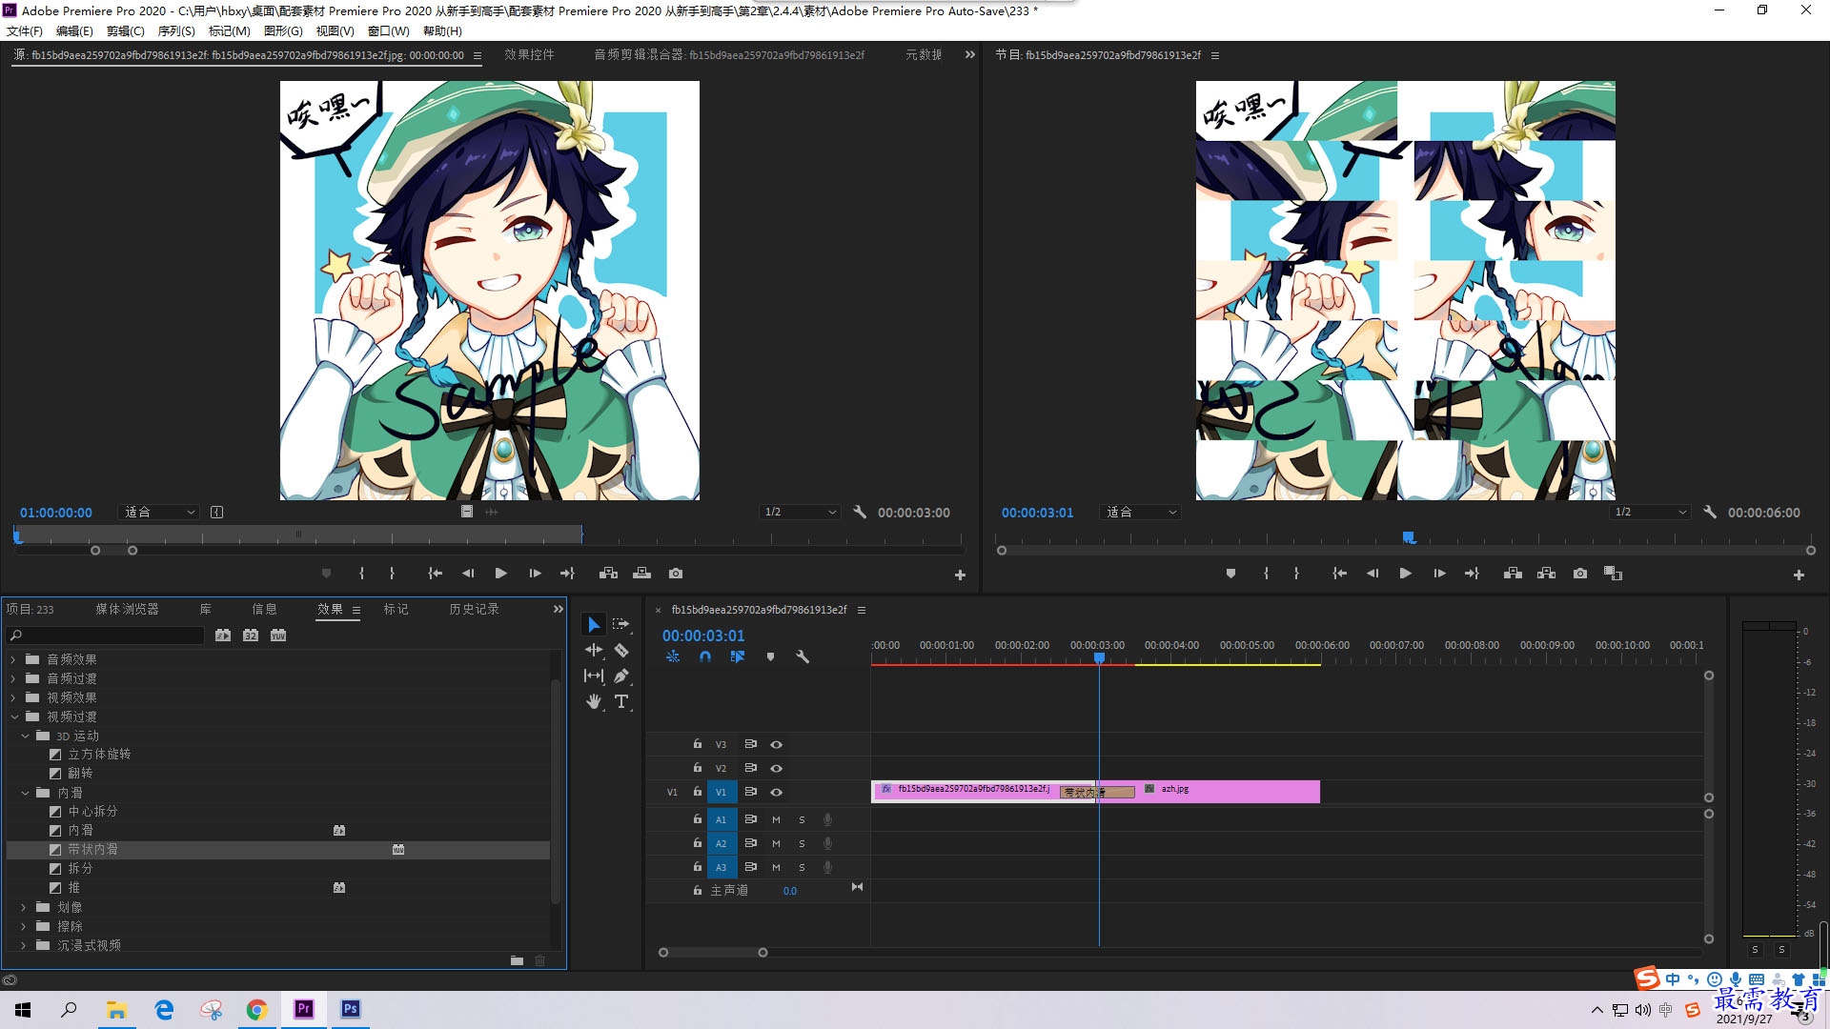The width and height of the screenshot is (1830, 1029).
Task: Open the 文件(F) menu
Action: tap(25, 30)
